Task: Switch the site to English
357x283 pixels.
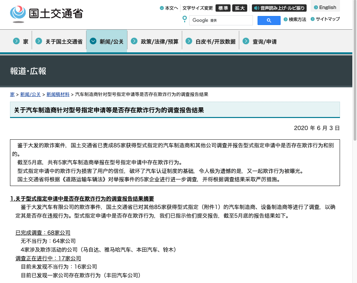Action: click(x=327, y=7)
